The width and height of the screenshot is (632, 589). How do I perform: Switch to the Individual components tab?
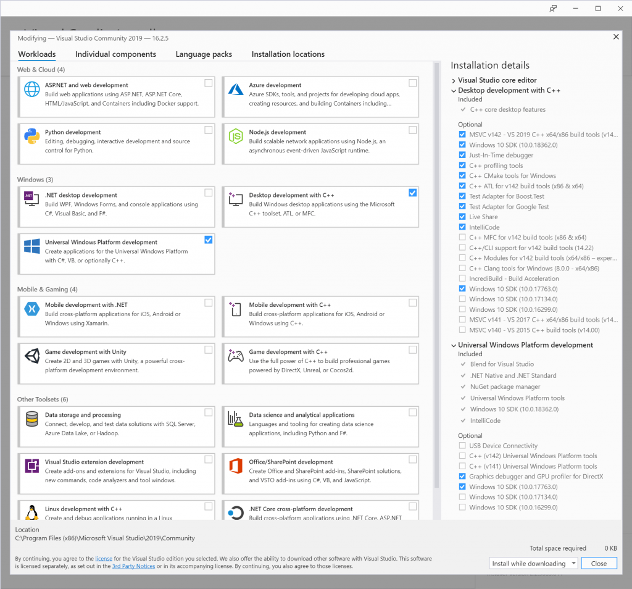pos(115,54)
